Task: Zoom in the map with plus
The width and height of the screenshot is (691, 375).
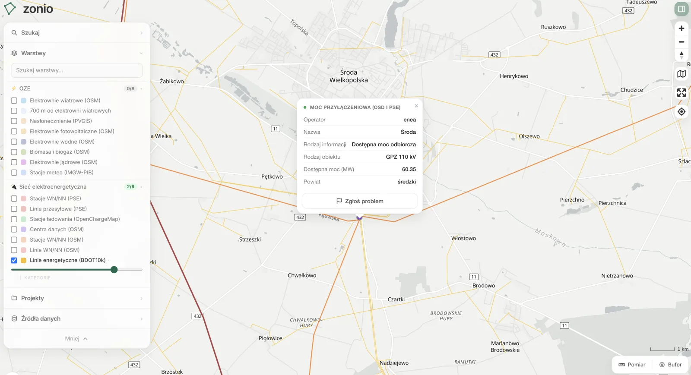Action: click(x=681, y=28)
